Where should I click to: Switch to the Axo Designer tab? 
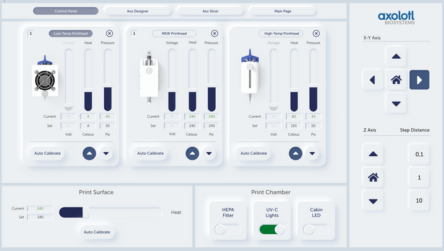pyautogui.click(x=139, y=11)
